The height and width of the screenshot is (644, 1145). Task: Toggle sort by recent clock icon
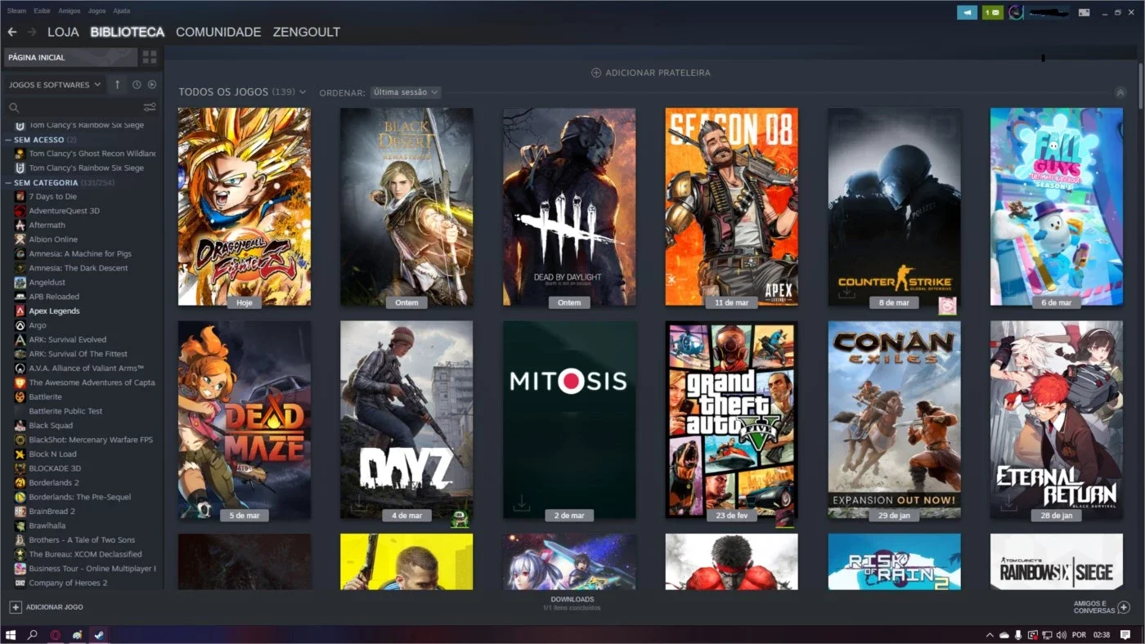coord(137,85)
